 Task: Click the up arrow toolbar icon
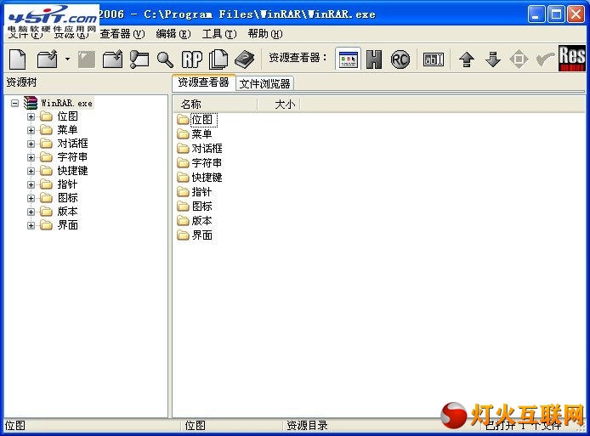pos(467,59)
